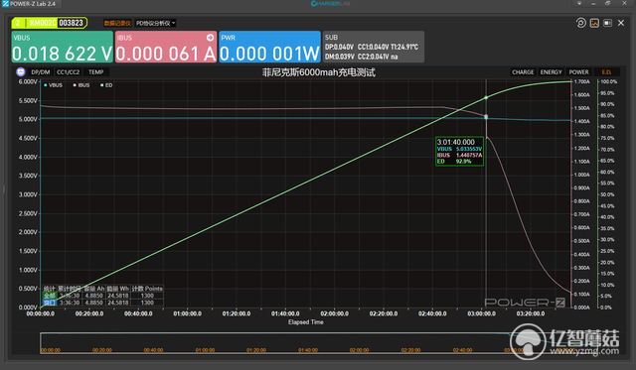Viewport: 636px width, 370px height.
Task: Toggle IBUS legend entry in chart
Action: click(x=81, y=85)
